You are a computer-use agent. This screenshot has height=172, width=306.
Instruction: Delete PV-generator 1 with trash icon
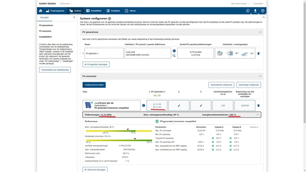259,54
